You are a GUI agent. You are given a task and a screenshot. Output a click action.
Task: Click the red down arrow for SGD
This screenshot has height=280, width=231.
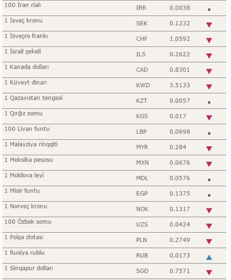(x=209, y=272)
